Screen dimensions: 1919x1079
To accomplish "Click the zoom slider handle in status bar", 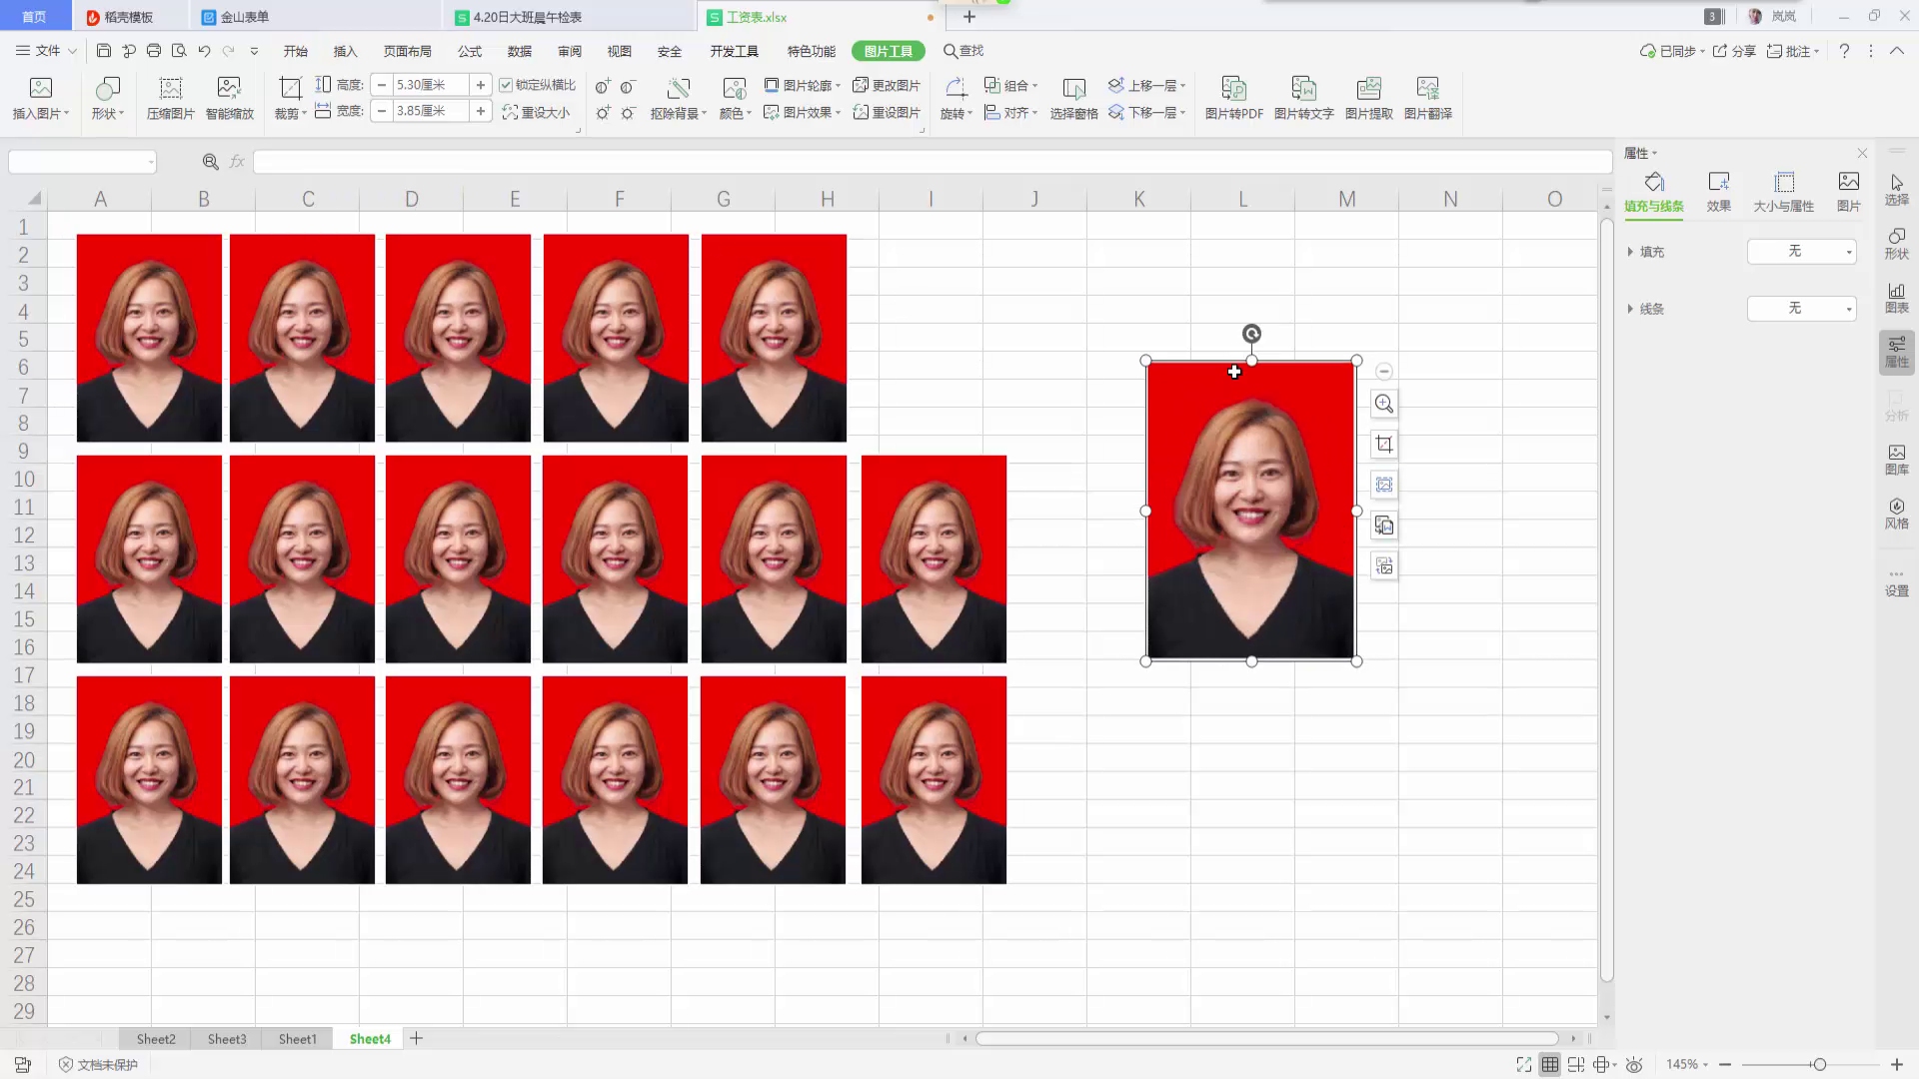I will click(1819, 1065).
